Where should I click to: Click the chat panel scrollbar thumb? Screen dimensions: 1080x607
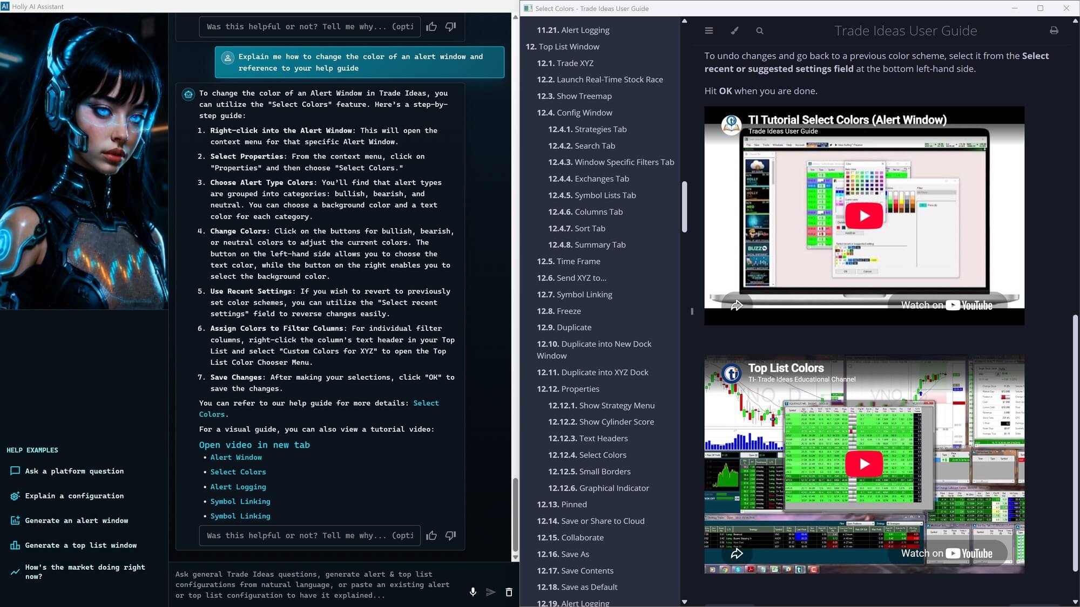(x=515, y=515)
